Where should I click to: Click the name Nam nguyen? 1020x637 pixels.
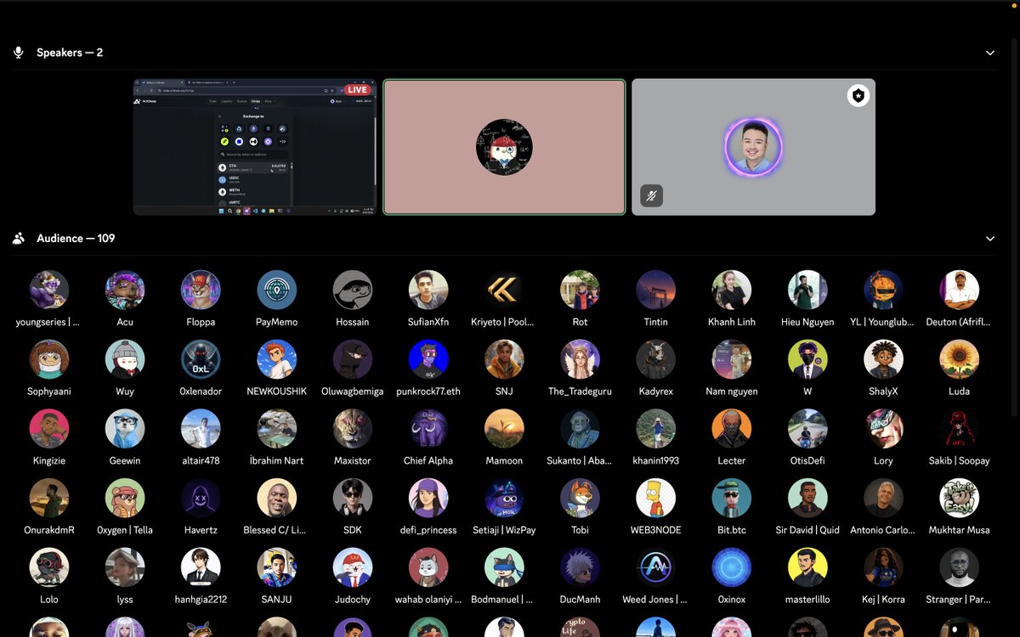[x=732, y=392]
